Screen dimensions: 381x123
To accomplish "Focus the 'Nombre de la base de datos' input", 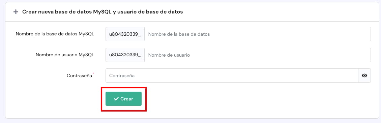I will point(258,34).
